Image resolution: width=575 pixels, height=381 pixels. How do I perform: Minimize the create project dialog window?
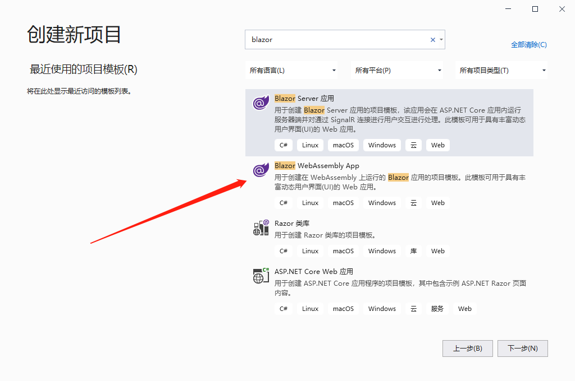[x=508, y=9]
